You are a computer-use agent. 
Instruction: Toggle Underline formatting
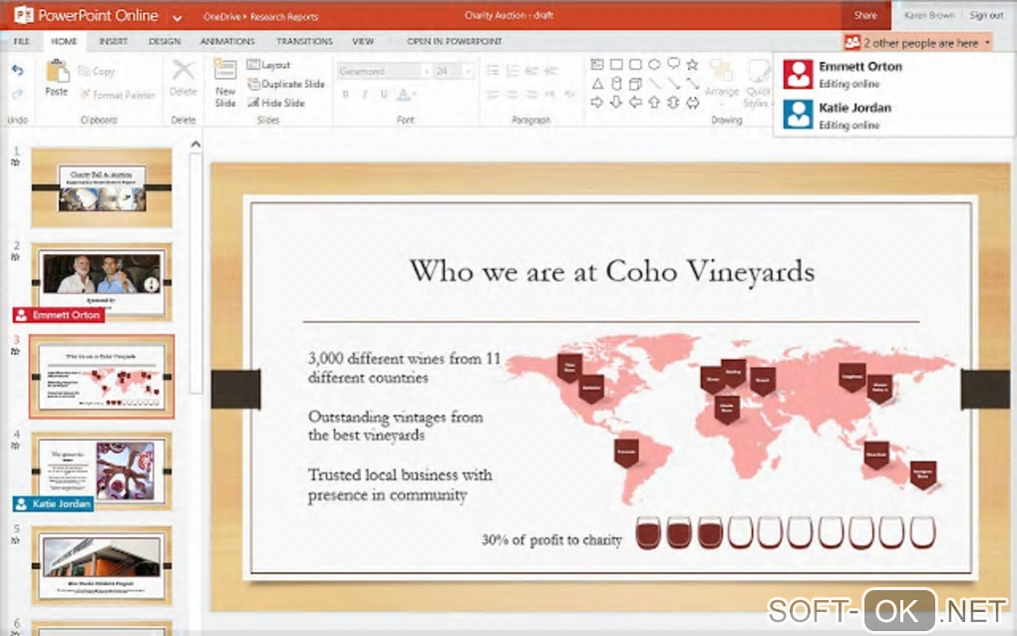click(384, 95)
